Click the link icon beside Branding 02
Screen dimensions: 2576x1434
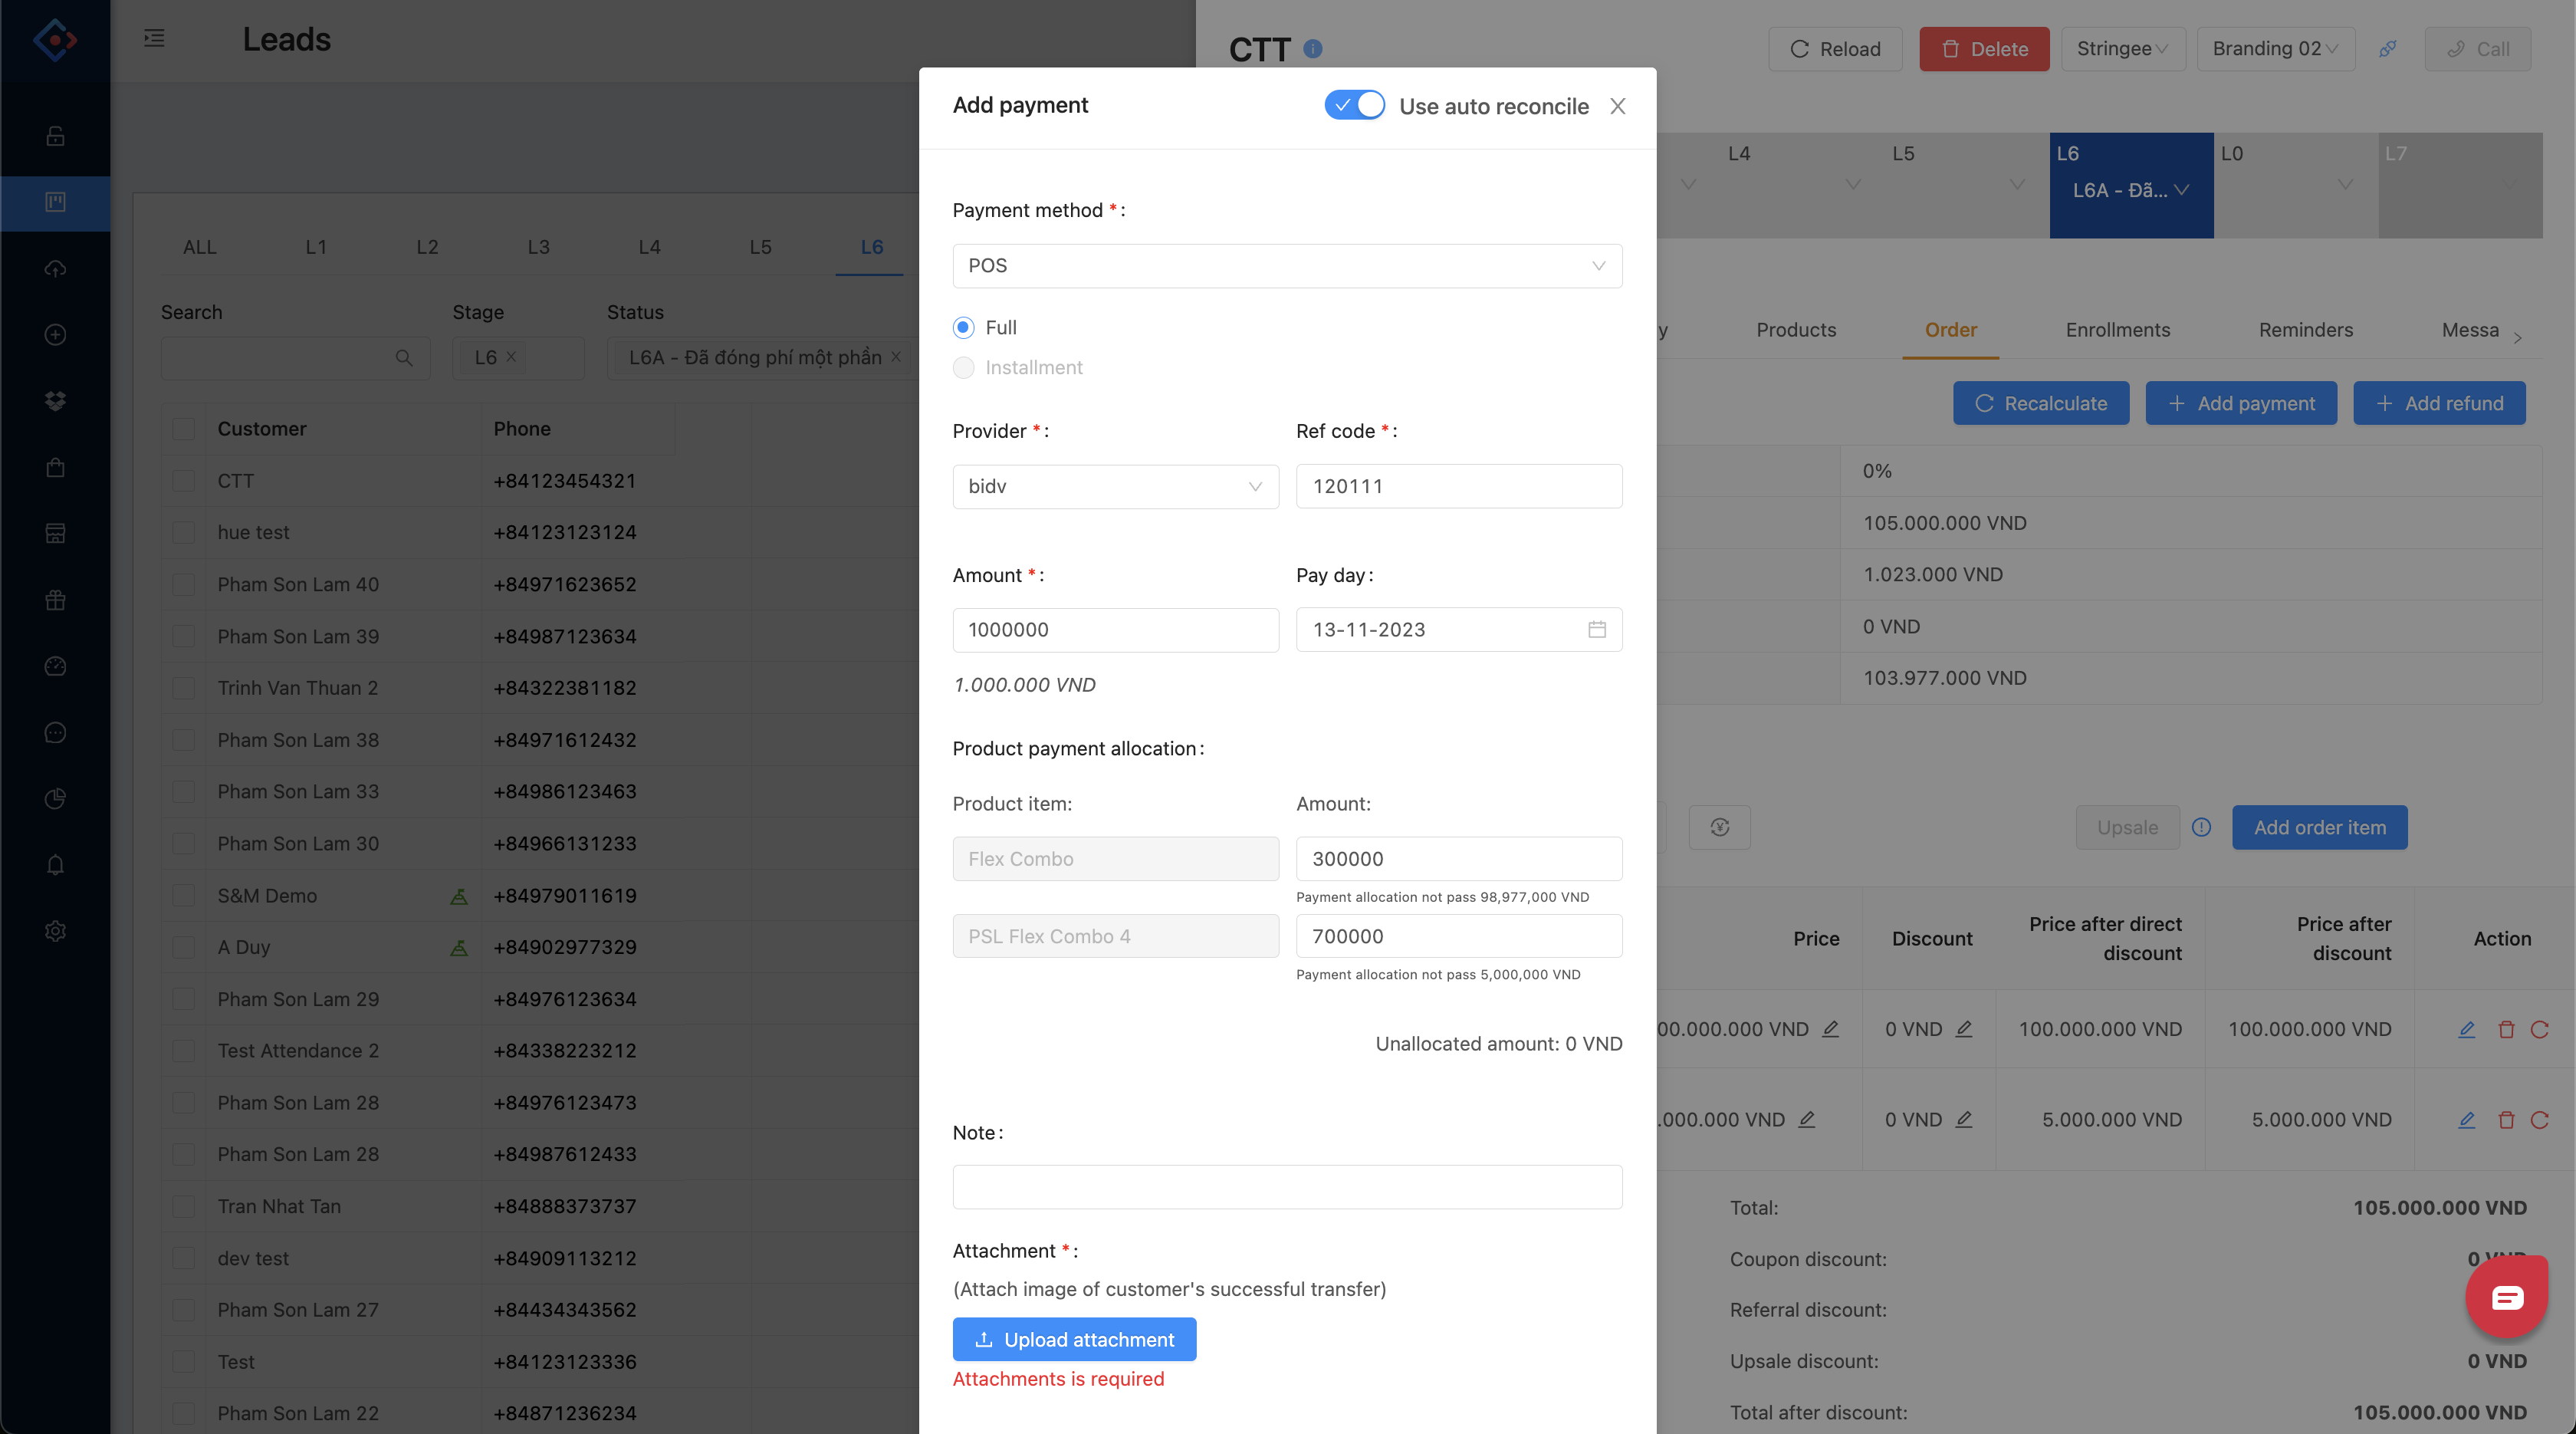[x=2387, y=49]
